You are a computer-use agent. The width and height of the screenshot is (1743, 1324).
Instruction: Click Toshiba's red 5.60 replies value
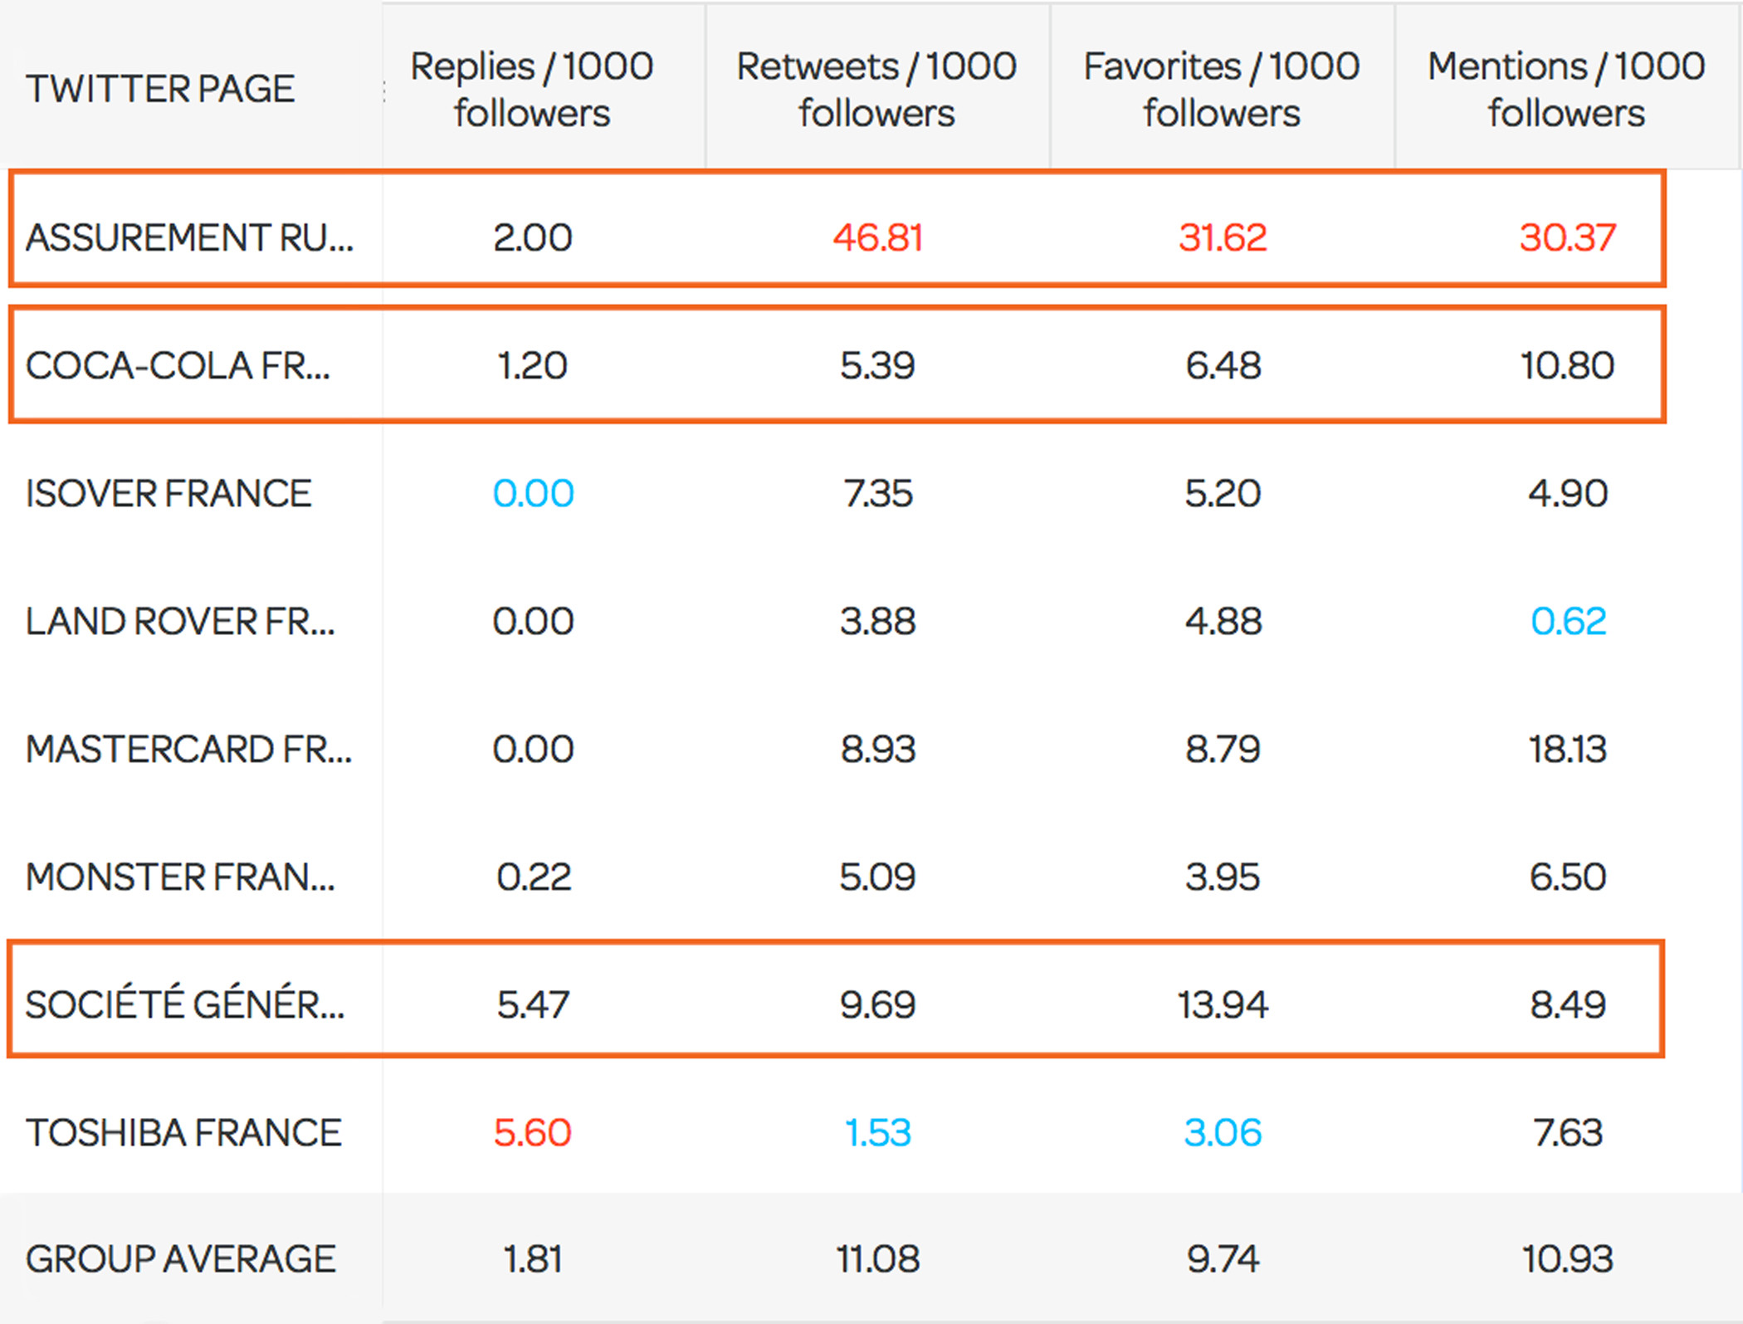[x=532, y=1132]
